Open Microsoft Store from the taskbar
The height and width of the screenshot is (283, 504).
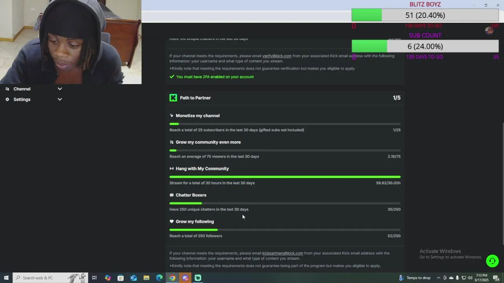click(x=120, y=278)
